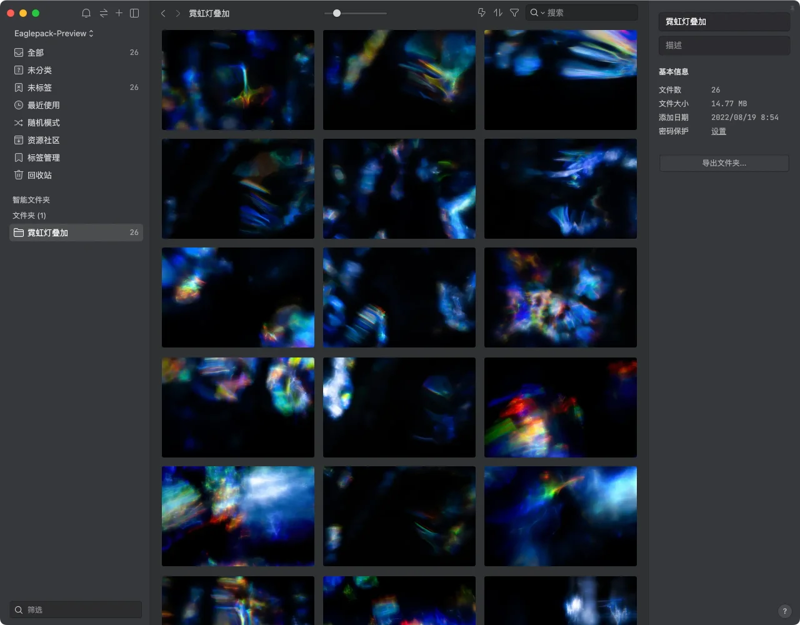Screen dimensions: 800x625
Task: Open the notifications bell icon
Action: (86, 13)
